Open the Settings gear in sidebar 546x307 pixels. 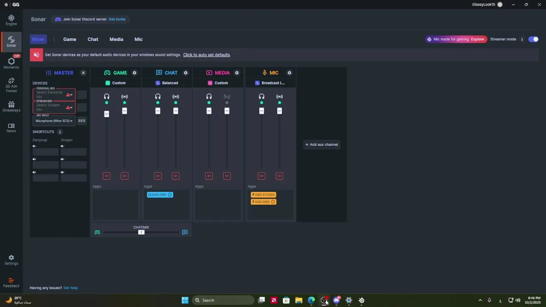pyautogui.click(x=11, y=260)
